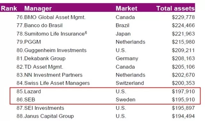This screenshot has width=205, height=121.
Task: Click the Market column header
Action: tap(127, 9)
